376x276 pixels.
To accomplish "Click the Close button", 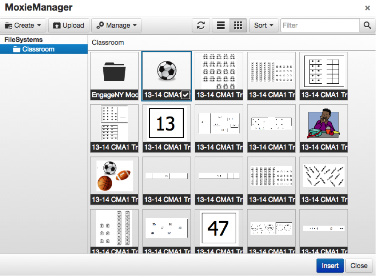I will (x=359, y=265).
